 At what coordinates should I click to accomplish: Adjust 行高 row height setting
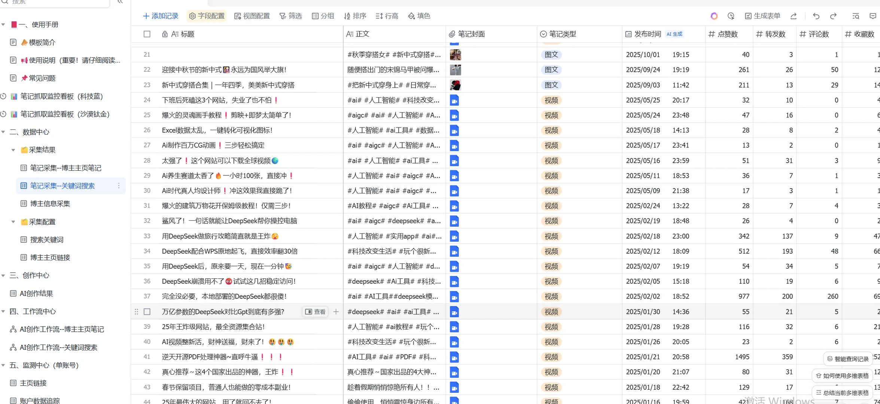pyautogui.click(x=387, y=16)
